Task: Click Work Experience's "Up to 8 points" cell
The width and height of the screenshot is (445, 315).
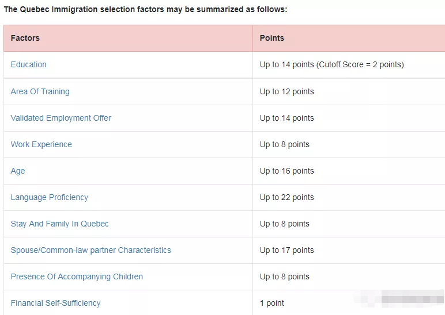Action: 284,144
